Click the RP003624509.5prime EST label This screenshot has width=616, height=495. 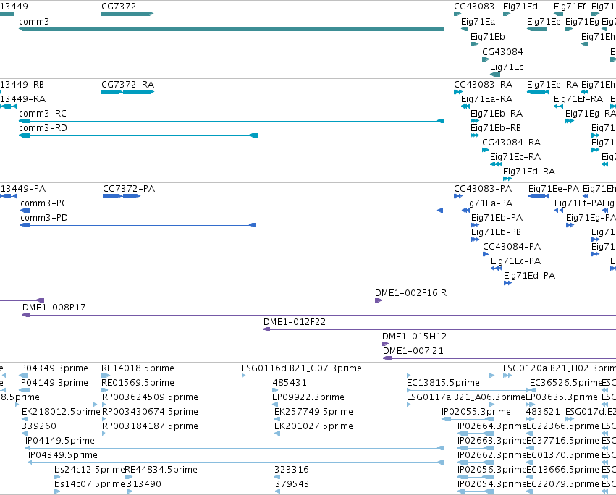pos(150,397)
